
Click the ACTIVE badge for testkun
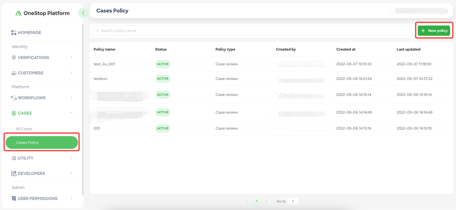(x=163, y=79)
